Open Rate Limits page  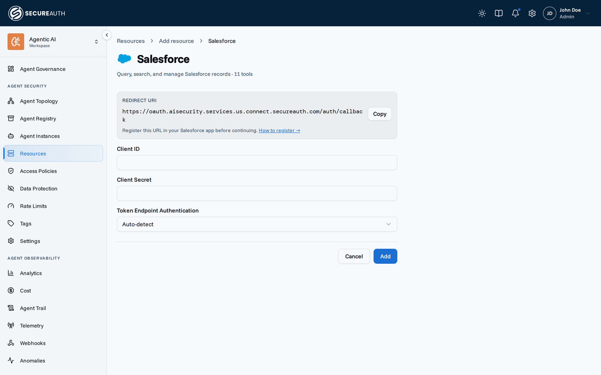(53, 206)
